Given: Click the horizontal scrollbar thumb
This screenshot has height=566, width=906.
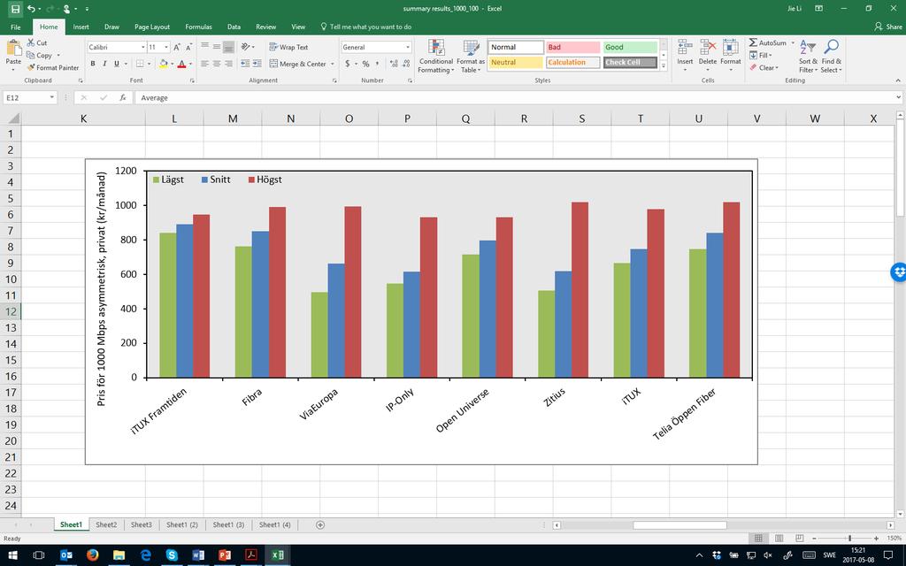Looking at the screenshot, I should click(679, 525).
